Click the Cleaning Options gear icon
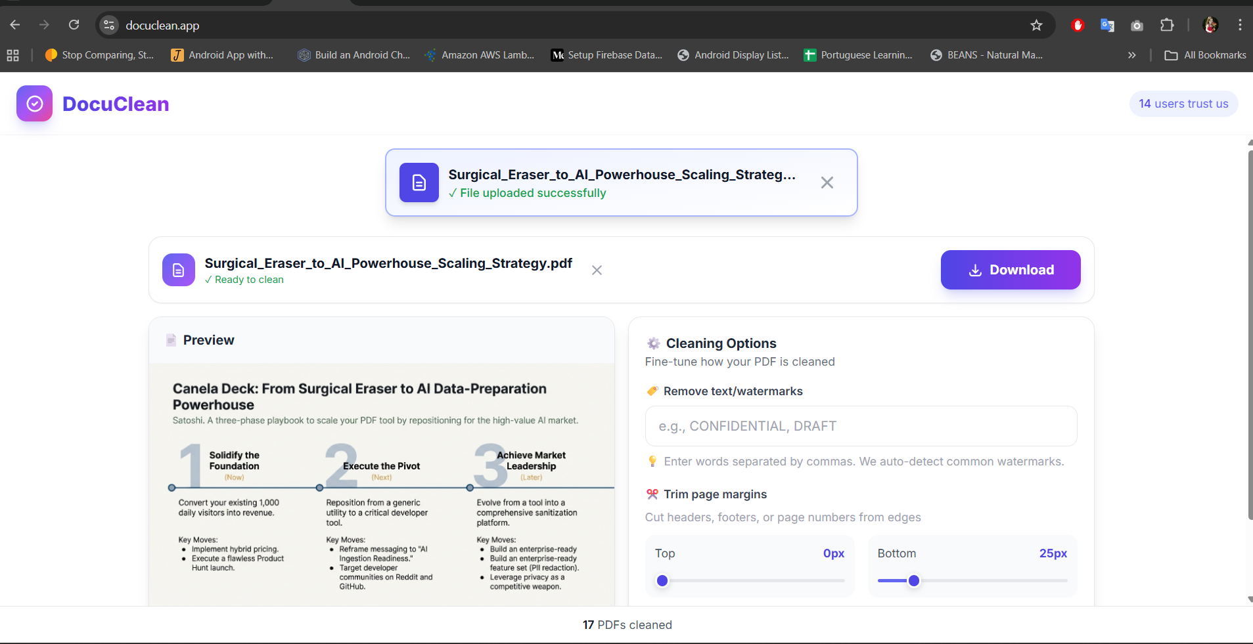 [653, 343]
